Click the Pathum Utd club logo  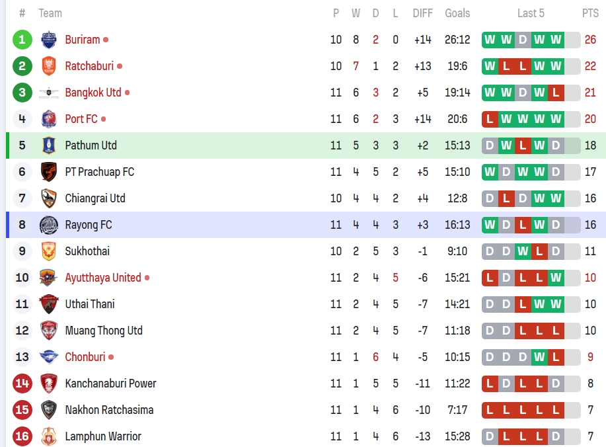(49, 145)
